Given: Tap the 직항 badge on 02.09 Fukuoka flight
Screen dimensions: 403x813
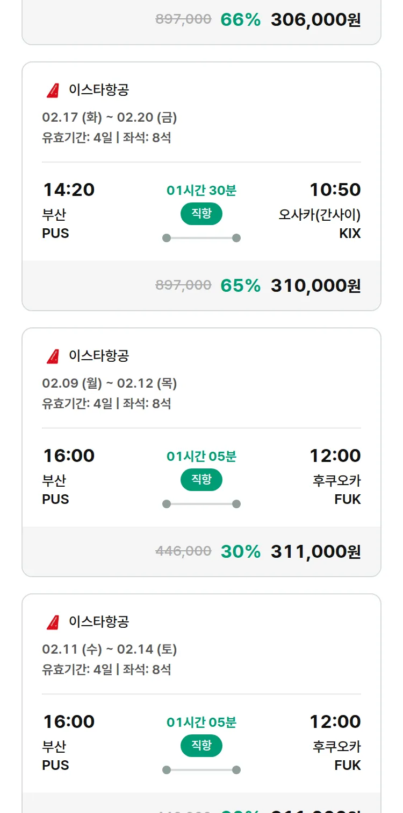Looking at the screenshot, I should [x=201, y=480].
